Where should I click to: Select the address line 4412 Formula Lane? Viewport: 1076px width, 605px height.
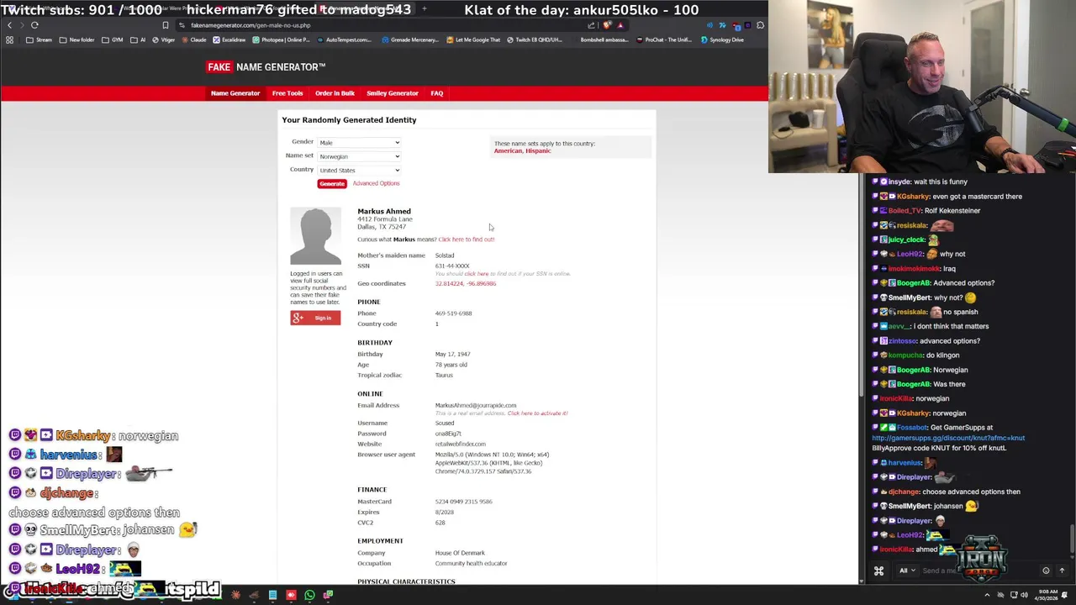tap(385, 219)
